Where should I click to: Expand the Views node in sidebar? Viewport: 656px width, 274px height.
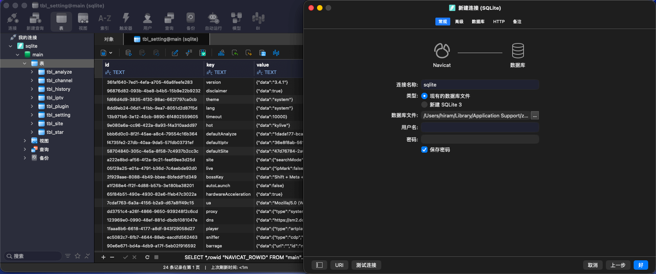[25, 141]
